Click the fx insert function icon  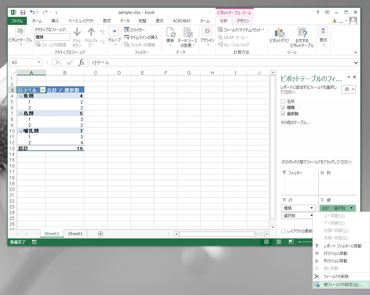[x=82, y=62]
